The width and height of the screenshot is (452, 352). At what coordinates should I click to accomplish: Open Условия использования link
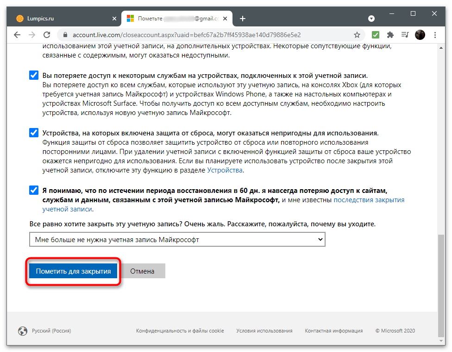click(264, 331)
